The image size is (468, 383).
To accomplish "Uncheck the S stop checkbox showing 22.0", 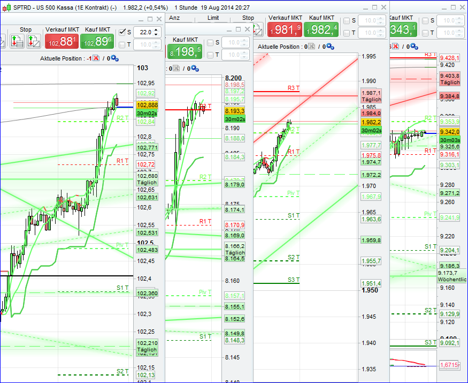I will [122, 33].
